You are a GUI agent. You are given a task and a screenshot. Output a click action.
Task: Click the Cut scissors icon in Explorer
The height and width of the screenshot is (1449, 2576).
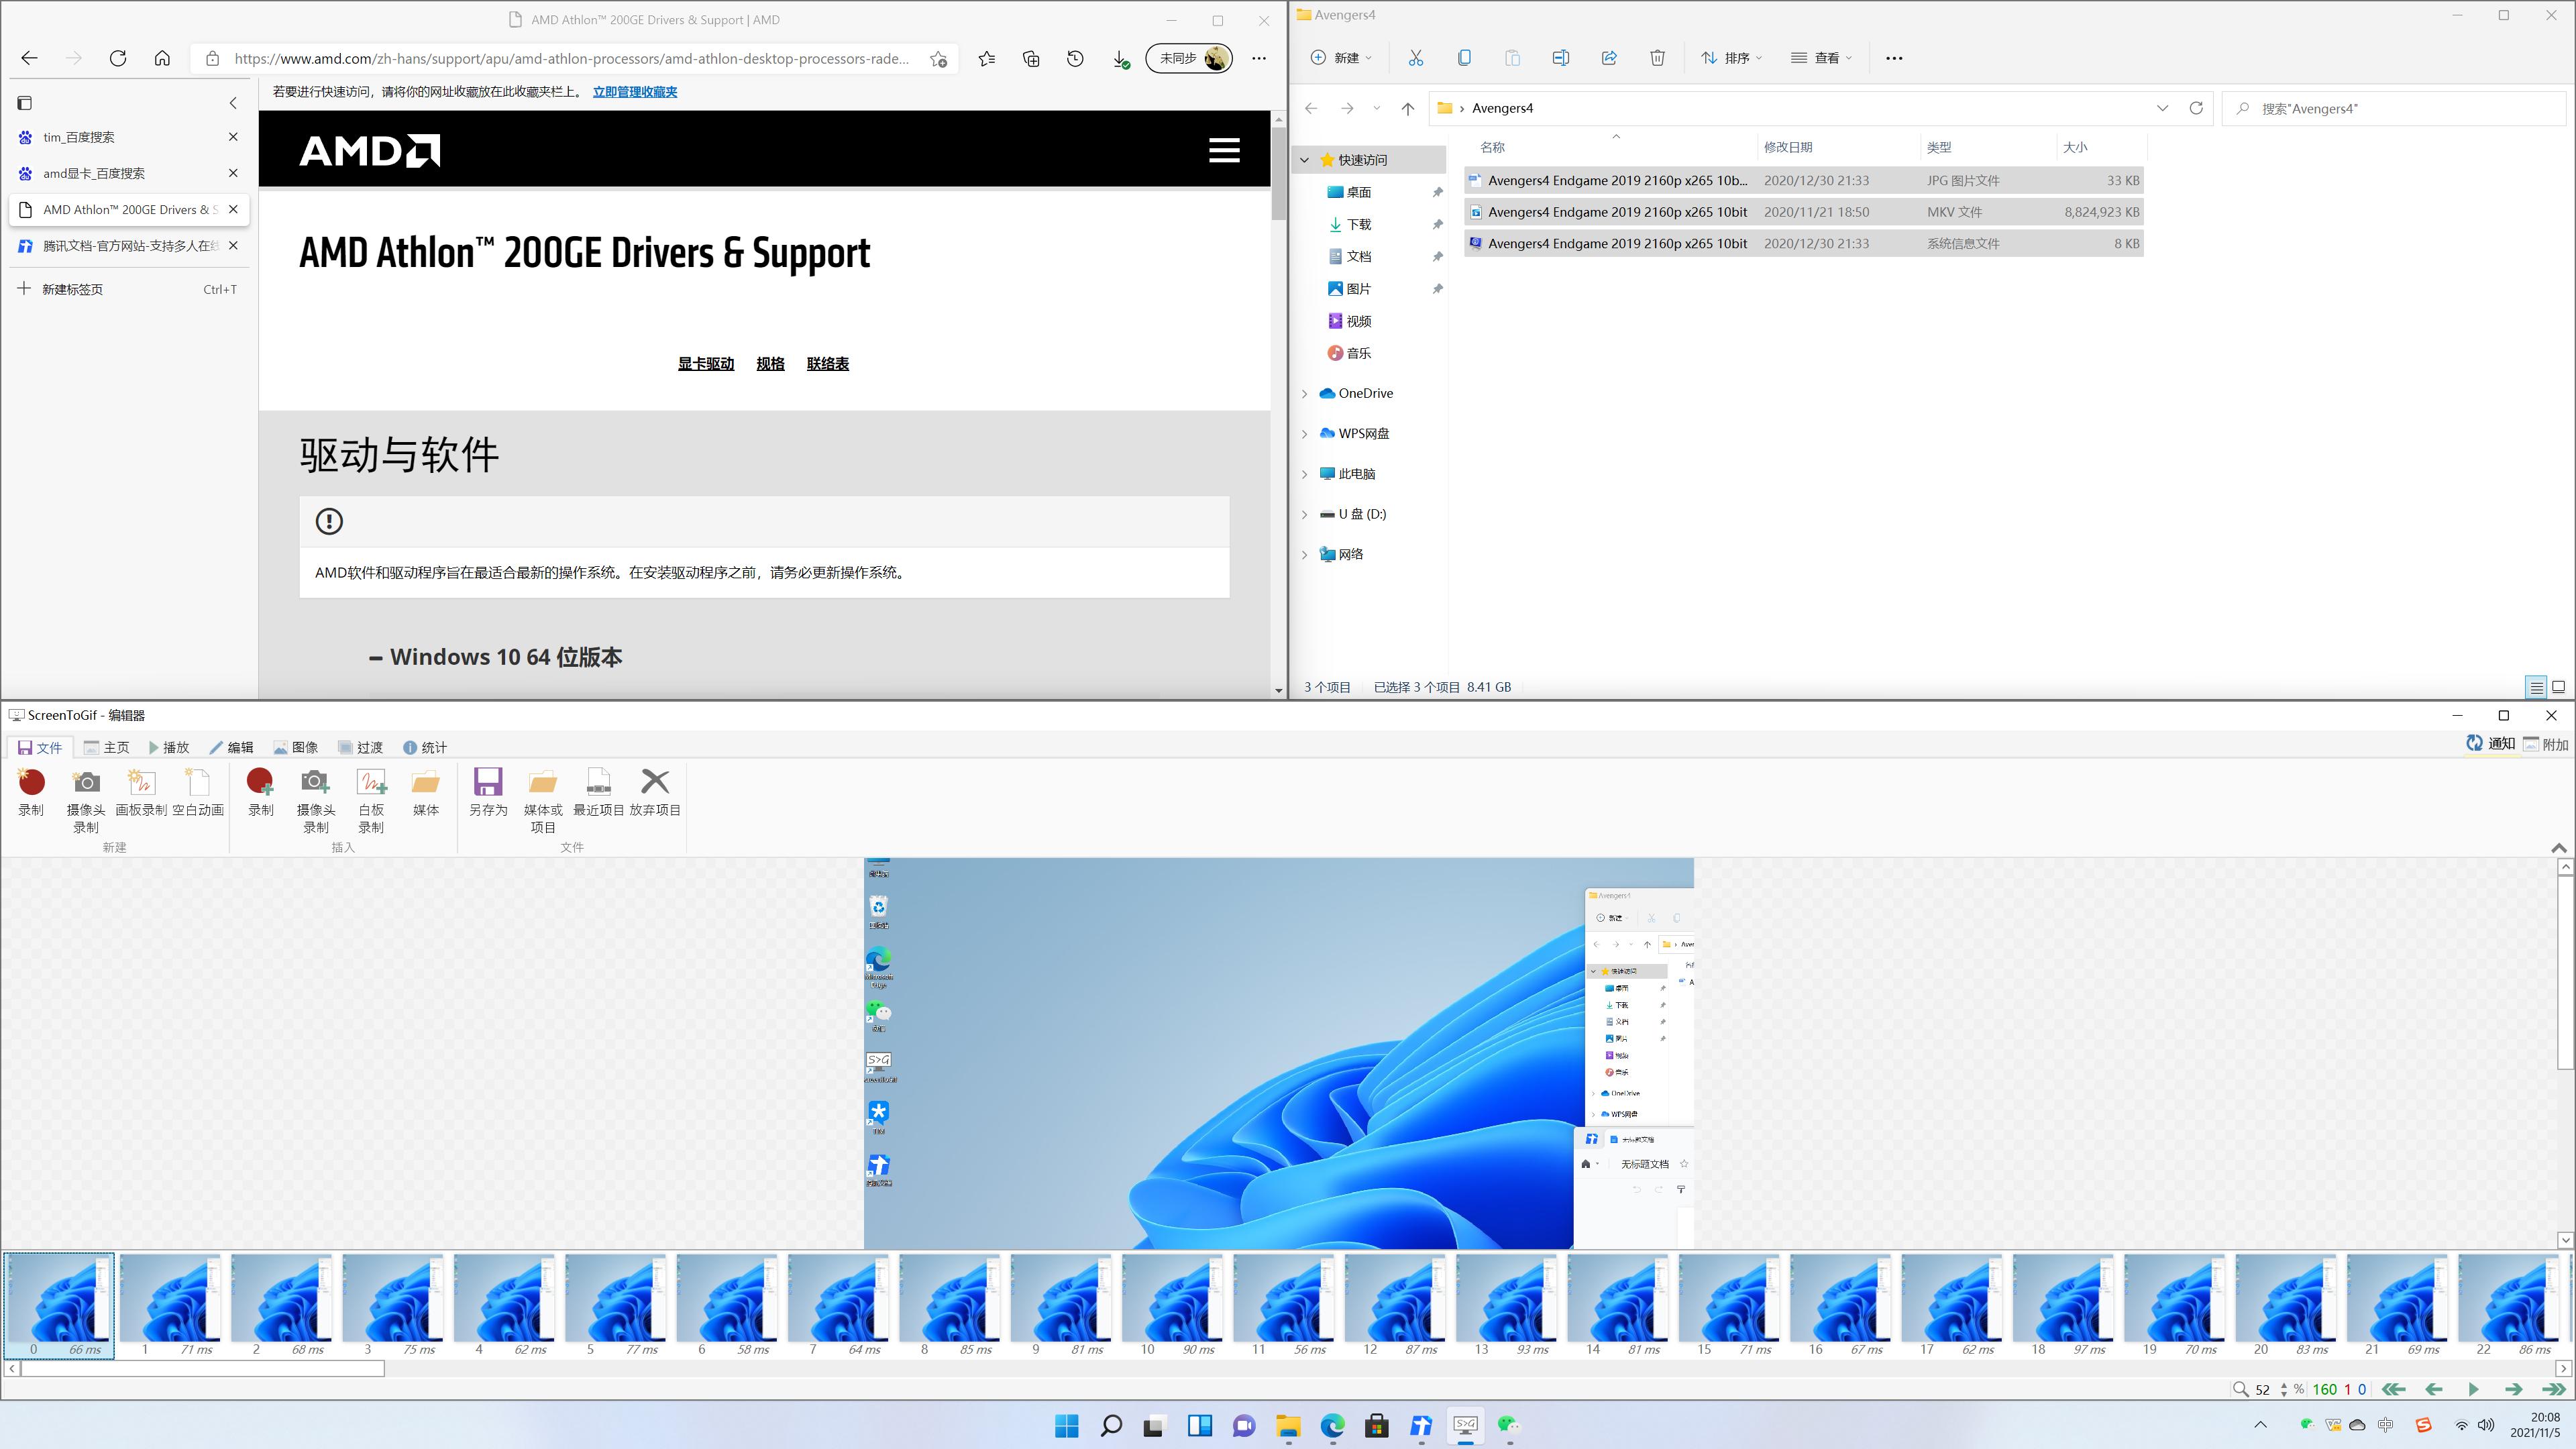[1415, 58]
